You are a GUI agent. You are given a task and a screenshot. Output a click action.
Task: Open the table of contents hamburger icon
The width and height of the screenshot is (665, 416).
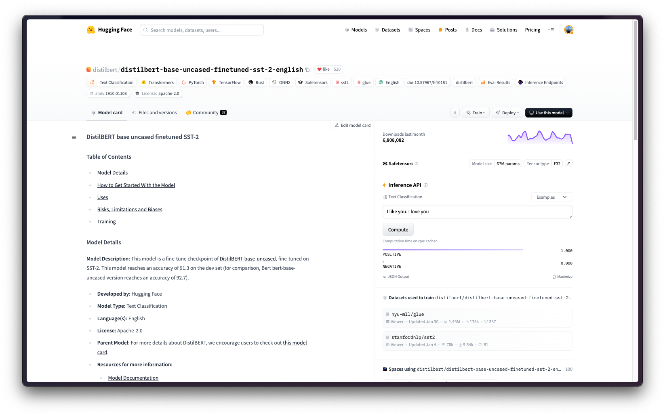coord(74,137)
